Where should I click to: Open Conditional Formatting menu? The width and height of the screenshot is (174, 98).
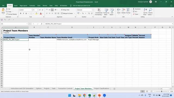pos(99,12)
